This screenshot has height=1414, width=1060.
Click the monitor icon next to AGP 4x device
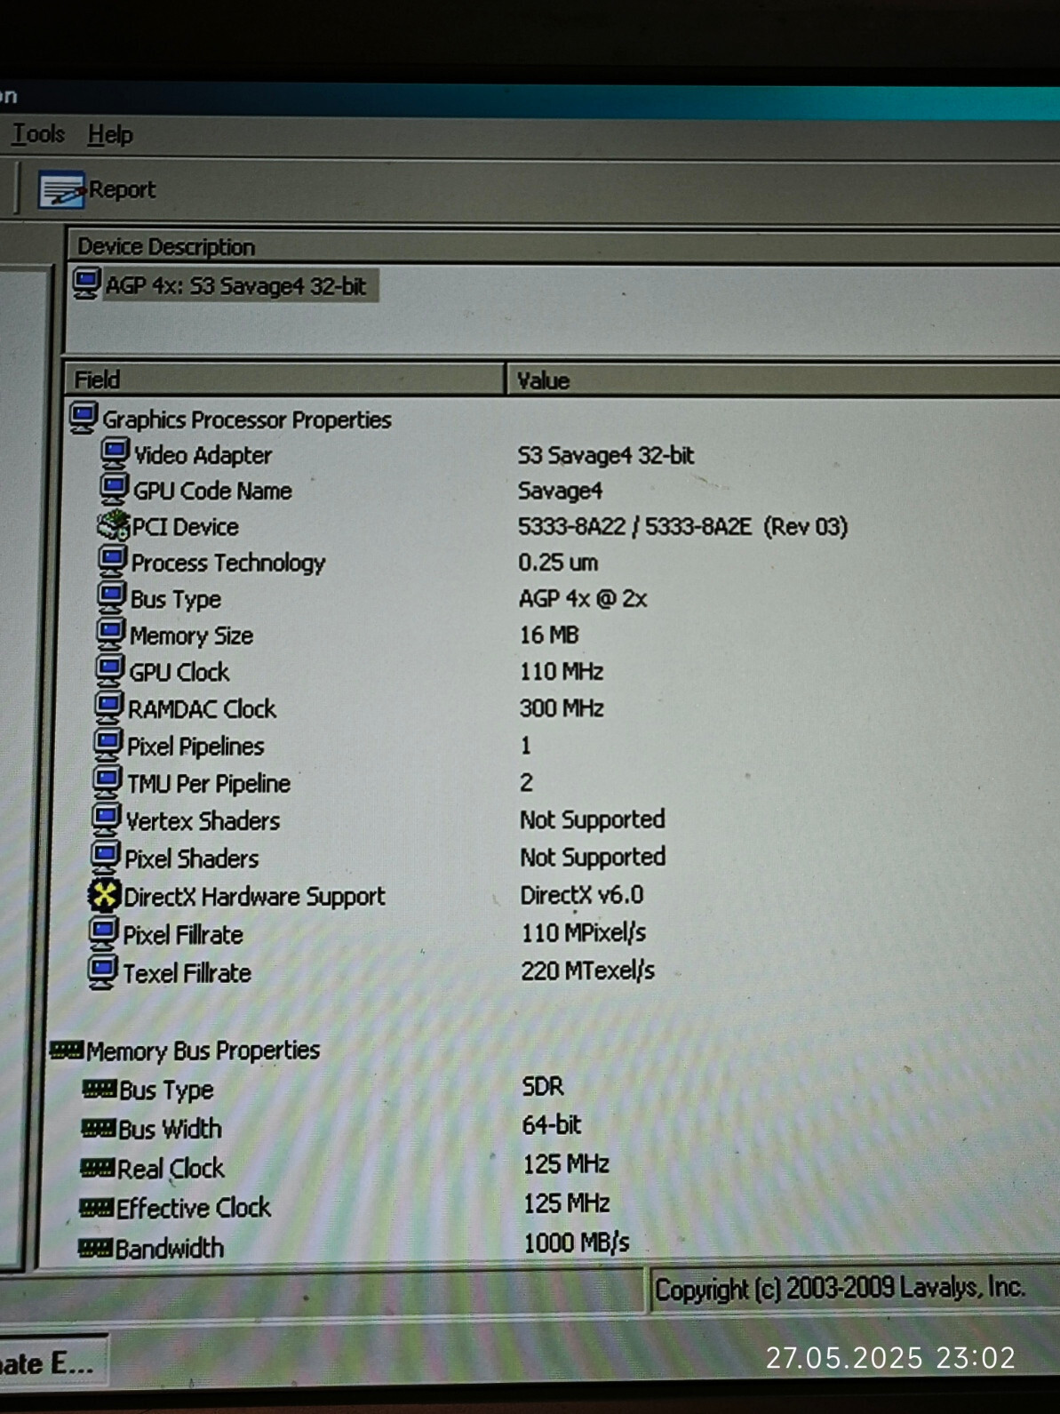click(x=86, y=284)
